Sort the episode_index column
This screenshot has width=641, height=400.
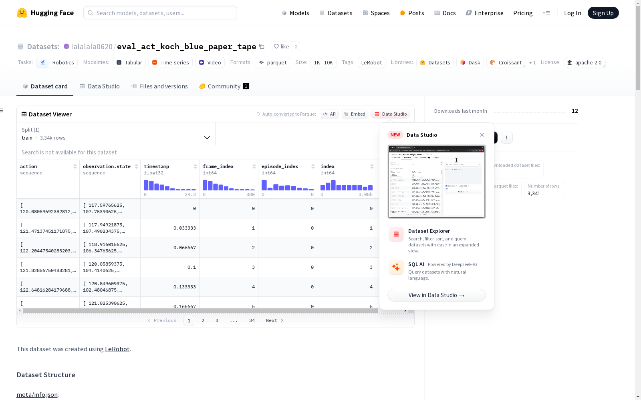(313, 166)
